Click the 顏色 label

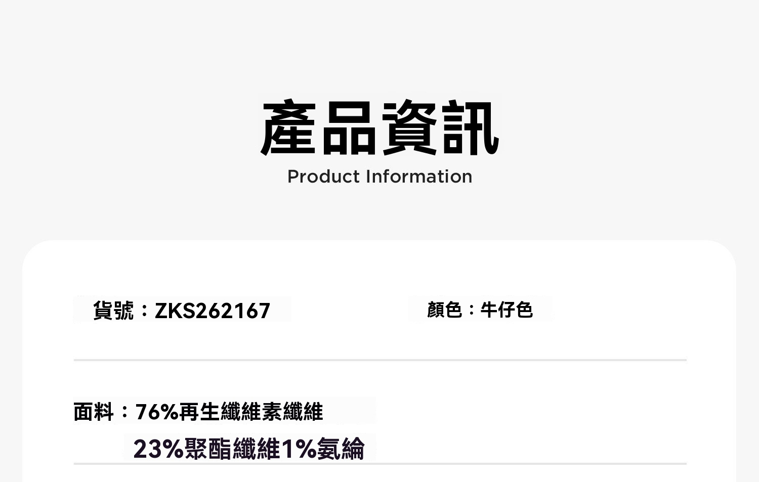444,310
